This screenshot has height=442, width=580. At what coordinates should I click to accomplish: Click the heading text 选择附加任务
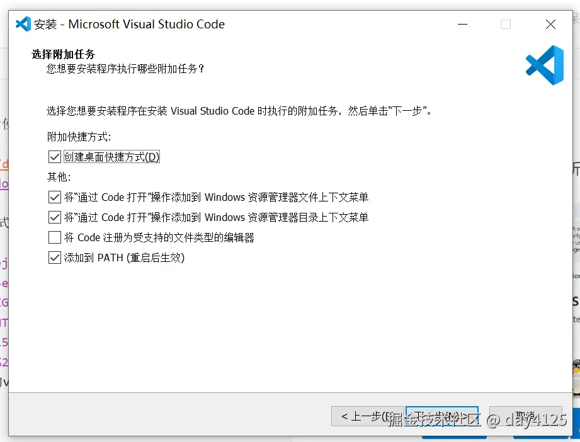(63, 54)
